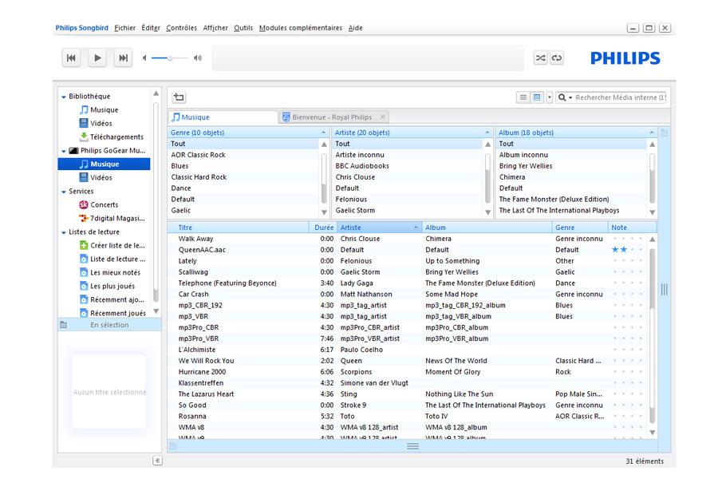This screenshot has width=718, height=479.
Task: Collapse the Services tree node
Action: coord(64,192)
